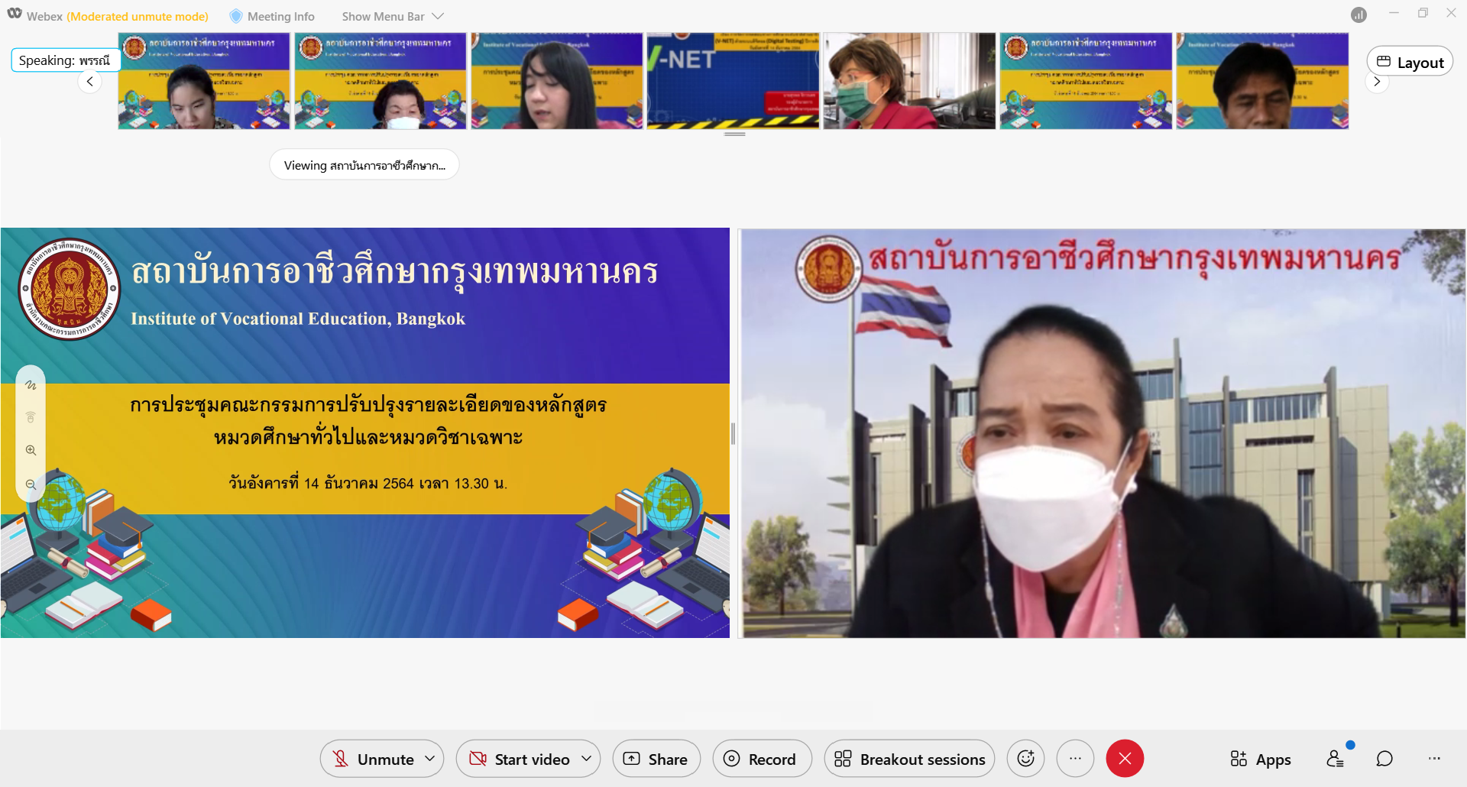Screen dimensions: 1467x787
Task: Open the Layout options
Action: click(x=1410, y=62)
